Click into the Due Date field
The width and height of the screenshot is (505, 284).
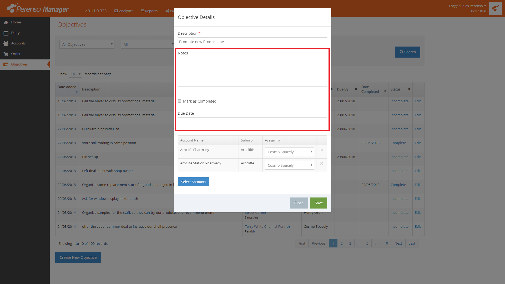tap(252, 122)
